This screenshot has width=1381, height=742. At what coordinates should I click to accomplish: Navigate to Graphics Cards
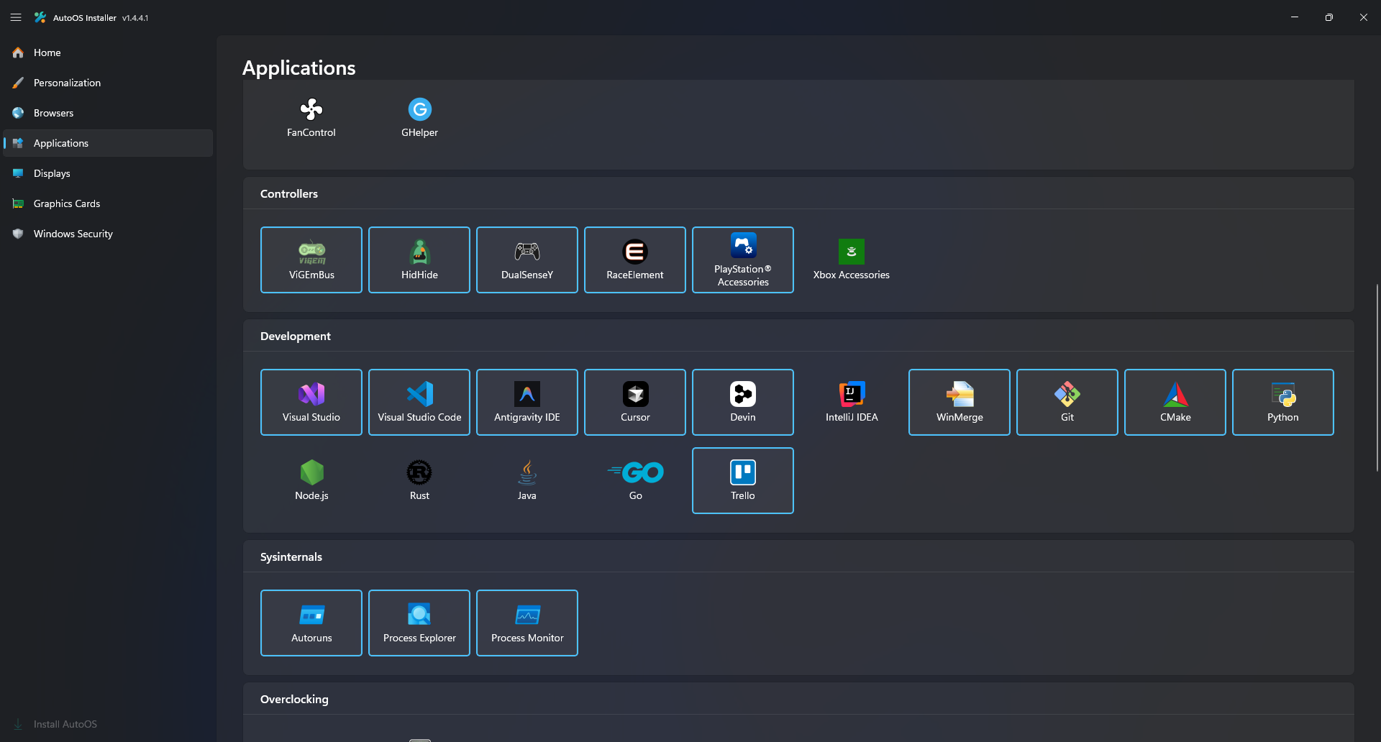click(108, 203)
